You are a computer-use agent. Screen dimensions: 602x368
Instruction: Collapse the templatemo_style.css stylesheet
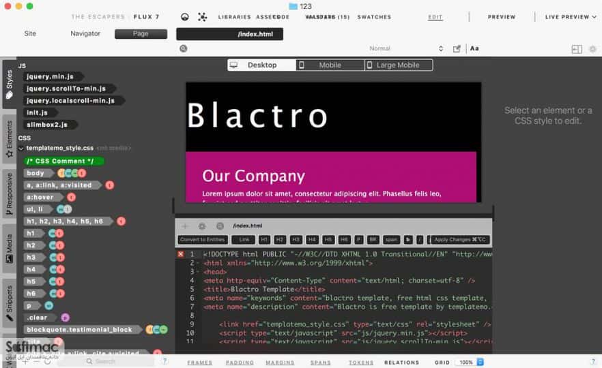(x=21, y=149)
